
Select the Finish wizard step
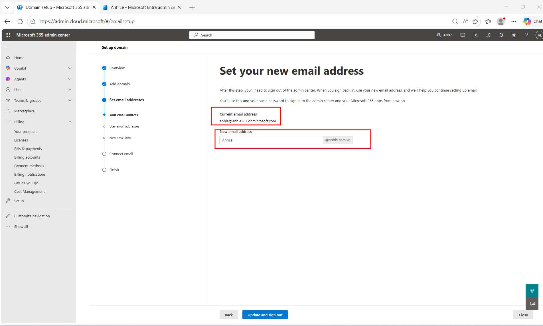point(110,170)
